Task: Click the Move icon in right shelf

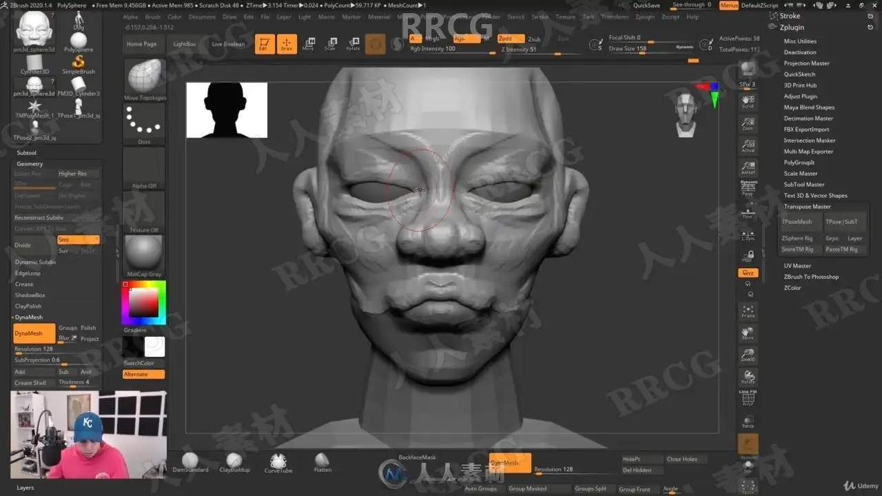Action: (748, 333)
